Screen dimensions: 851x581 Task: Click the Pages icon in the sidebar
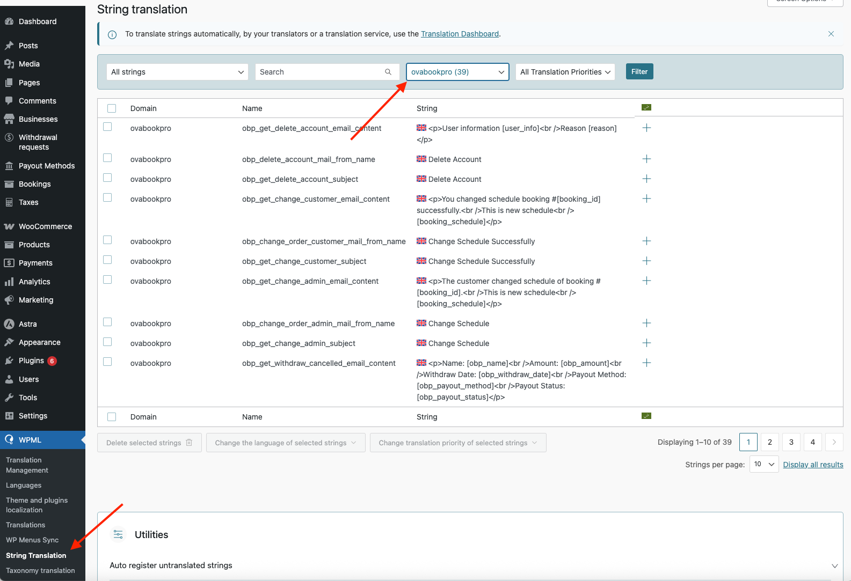[9, 83]
